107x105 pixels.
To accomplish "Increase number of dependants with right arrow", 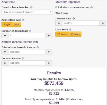I will tap(49, 36).
